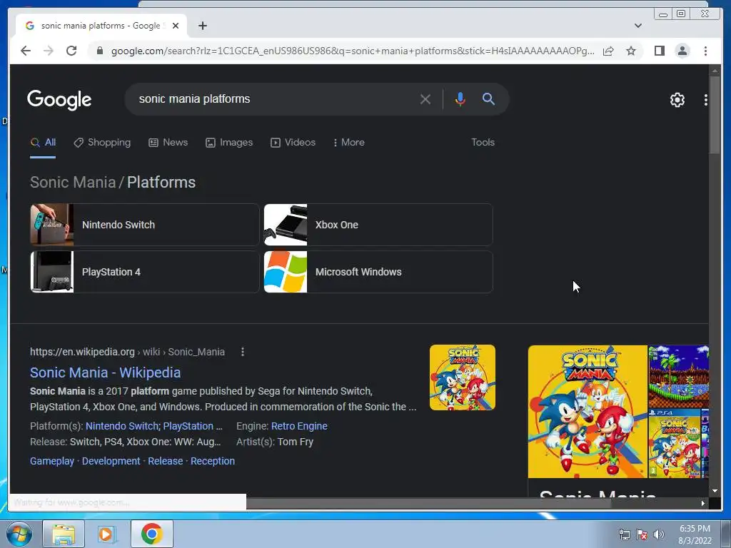Open PS4 Sonic Mania box art image

pyautogui.click(x=674, y=444)
